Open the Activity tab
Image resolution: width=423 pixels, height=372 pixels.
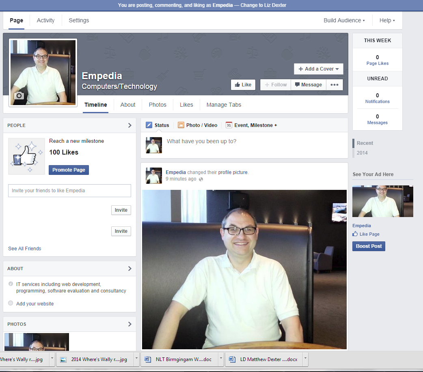(45, 20)
